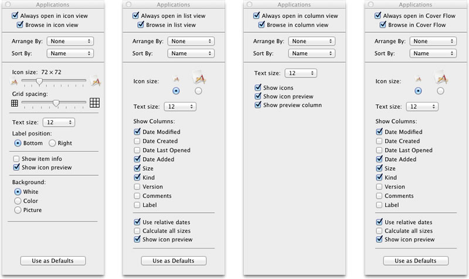Enable the Show item info checkbox
The height and width of the screenshot is (279, 469).
point(17,159)
